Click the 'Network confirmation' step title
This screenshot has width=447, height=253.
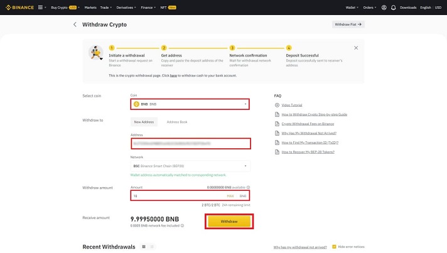249,55
